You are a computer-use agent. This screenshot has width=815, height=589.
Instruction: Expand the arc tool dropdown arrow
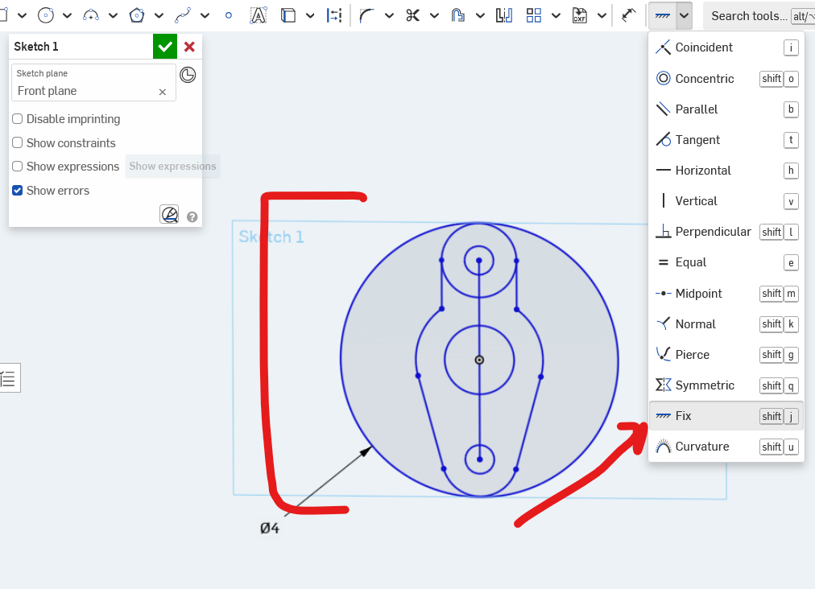pyautogui.click(x=113, y=15)
